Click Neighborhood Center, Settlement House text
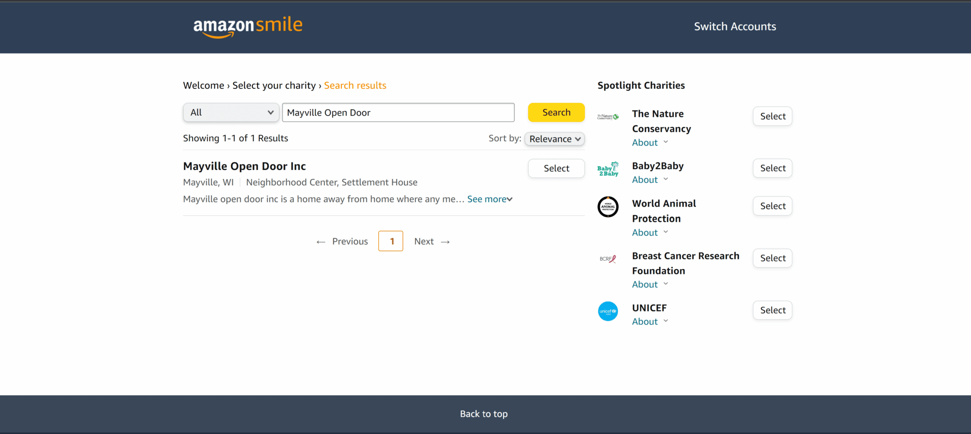The image size is (971, 434). pos(332,182)
